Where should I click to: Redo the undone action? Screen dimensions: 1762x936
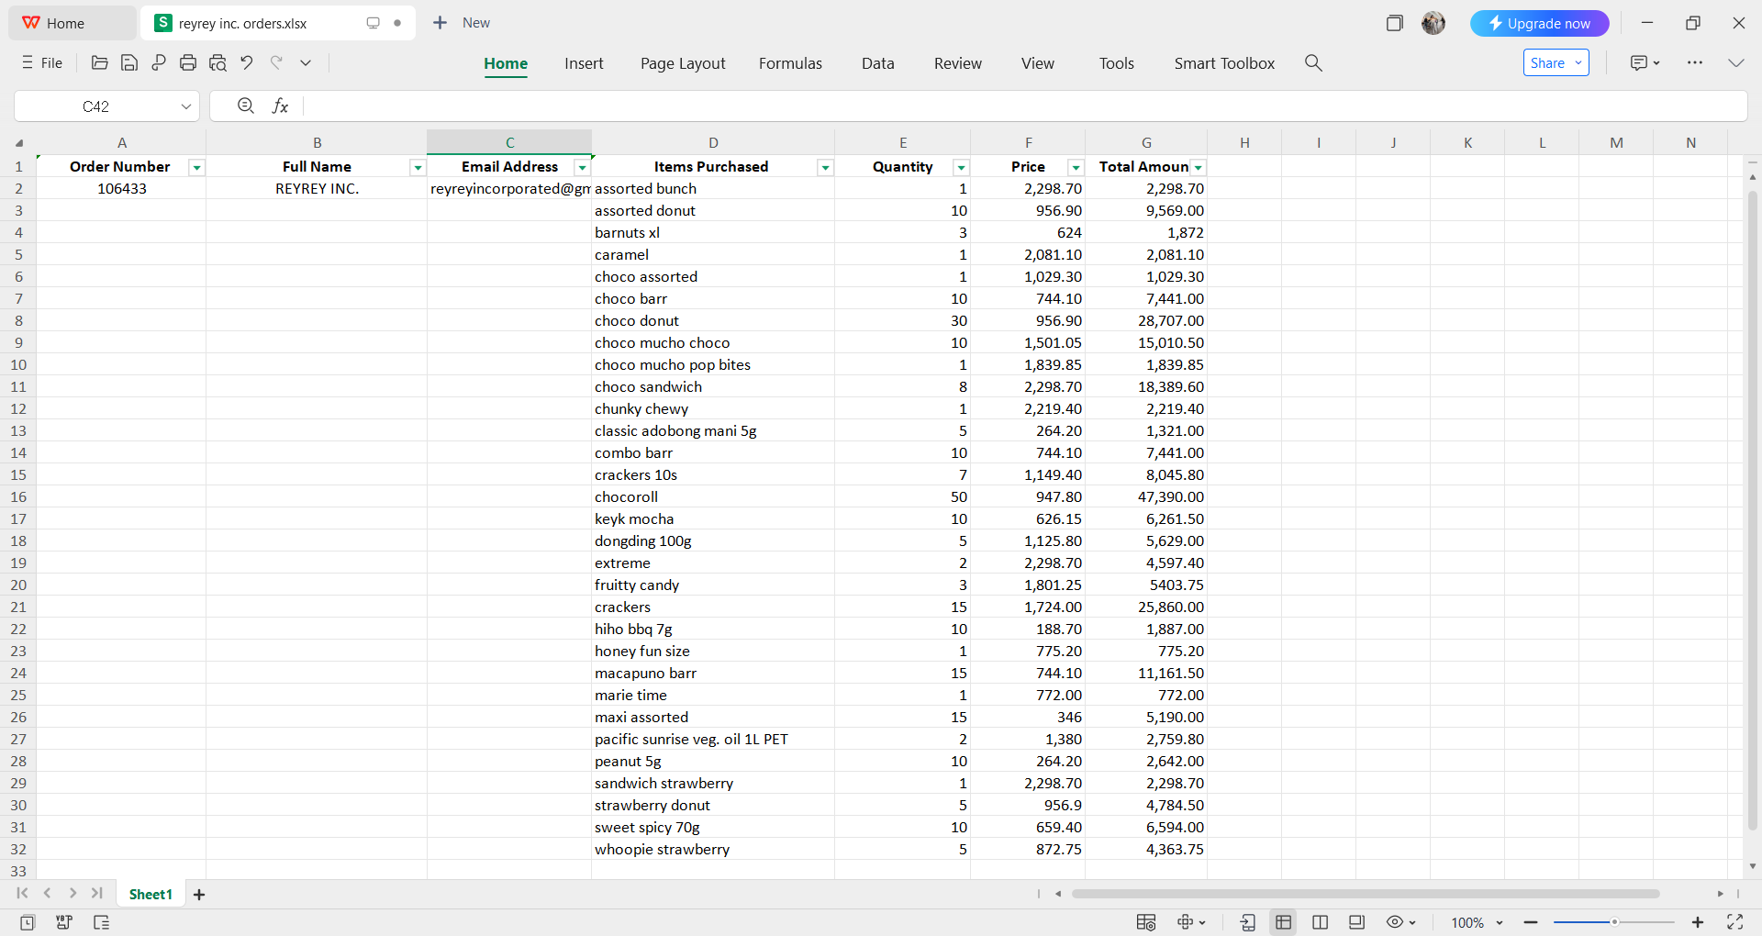point(276,62)
